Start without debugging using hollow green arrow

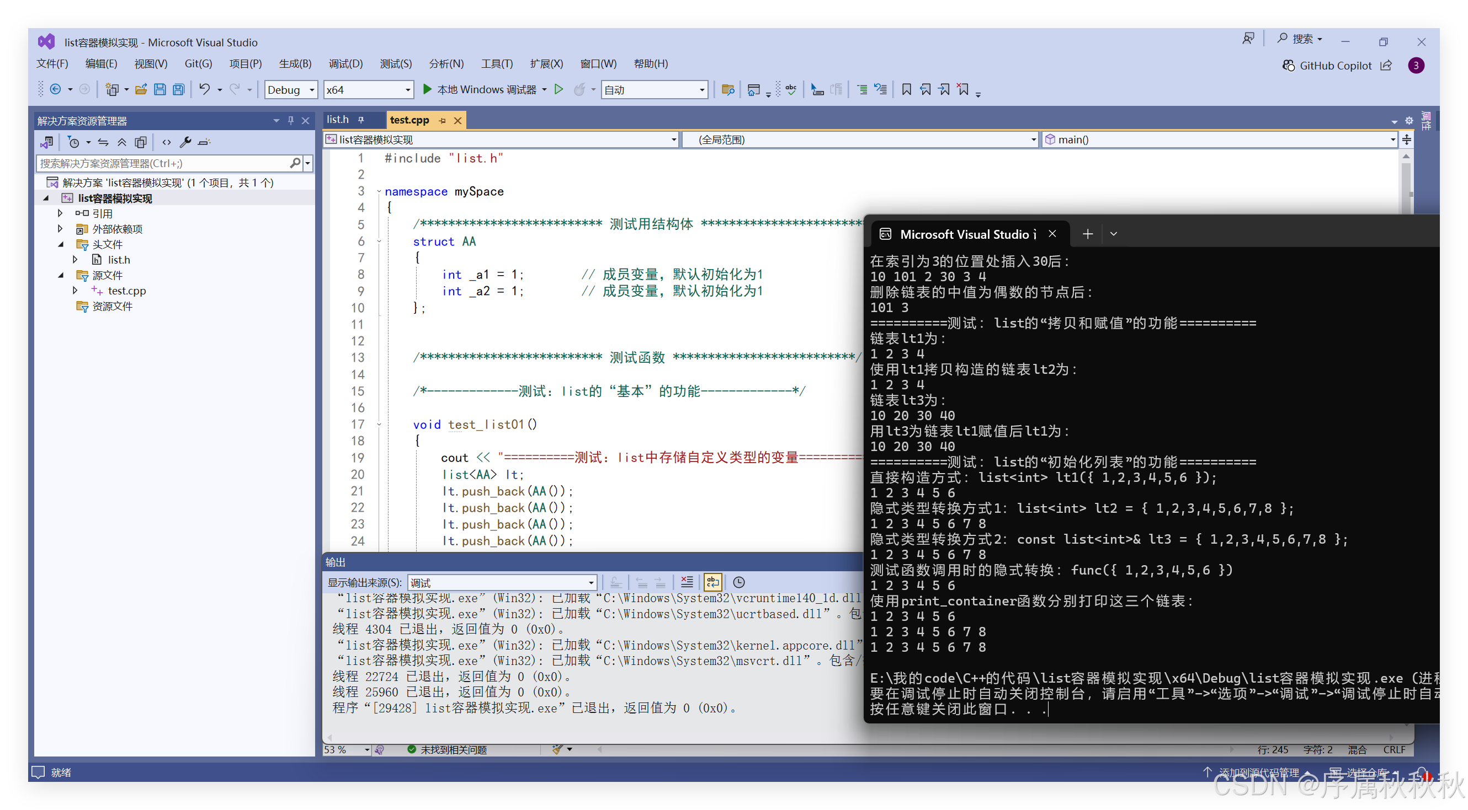pos(559,89)
